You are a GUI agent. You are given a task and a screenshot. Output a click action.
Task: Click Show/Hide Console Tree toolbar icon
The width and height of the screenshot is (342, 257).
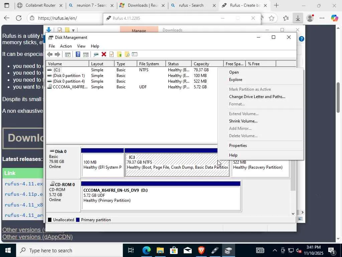(x=67, y=55)
